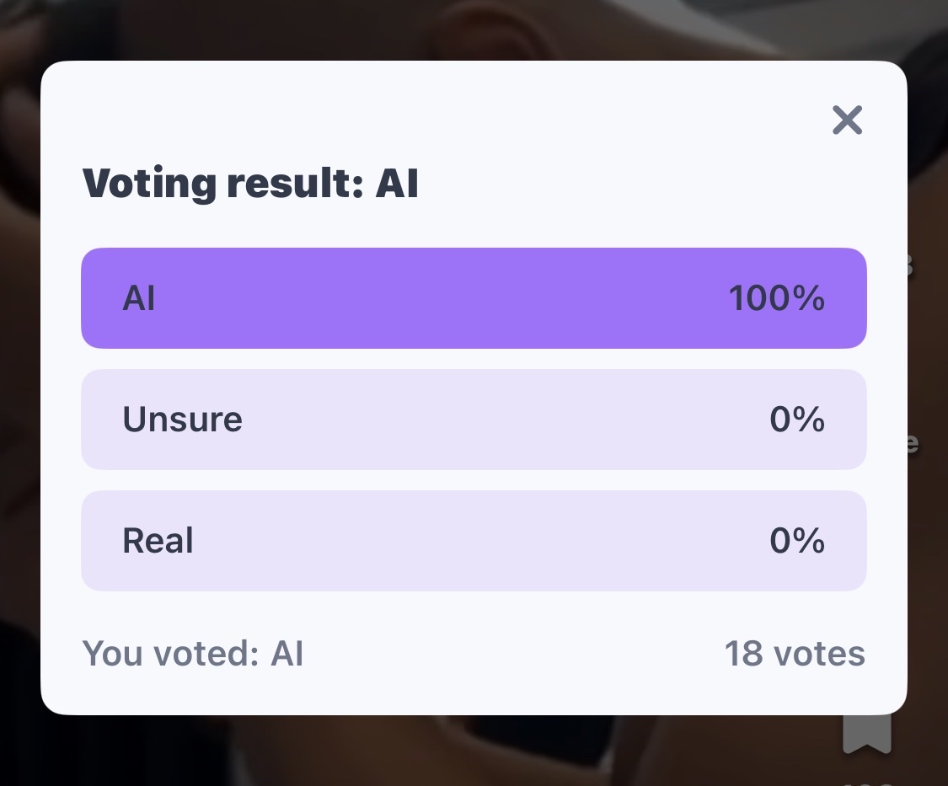Close the voting result dialog

pyautogui.click(x=847, y=120)
